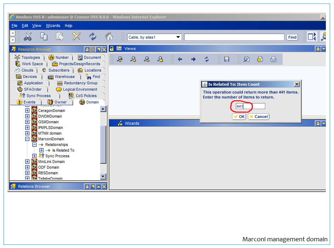Viewport: 334px width, 248px height.
Task: Click the magnifier with check mark icon
Action: (120, 59)
